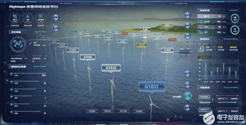The width and height of the screenshot is (246, 125).
Task: Select turbine label G1027
Action: tap(54, 42)
